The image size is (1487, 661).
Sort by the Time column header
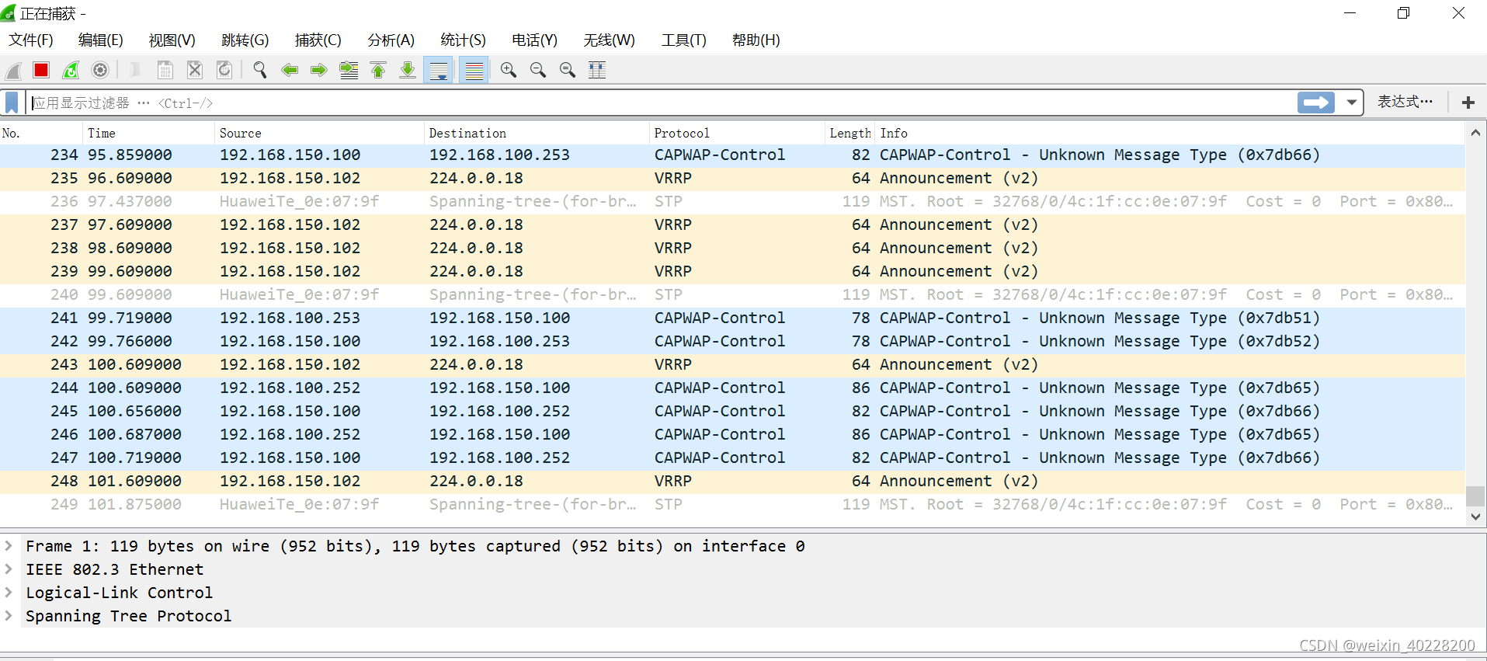148,134
